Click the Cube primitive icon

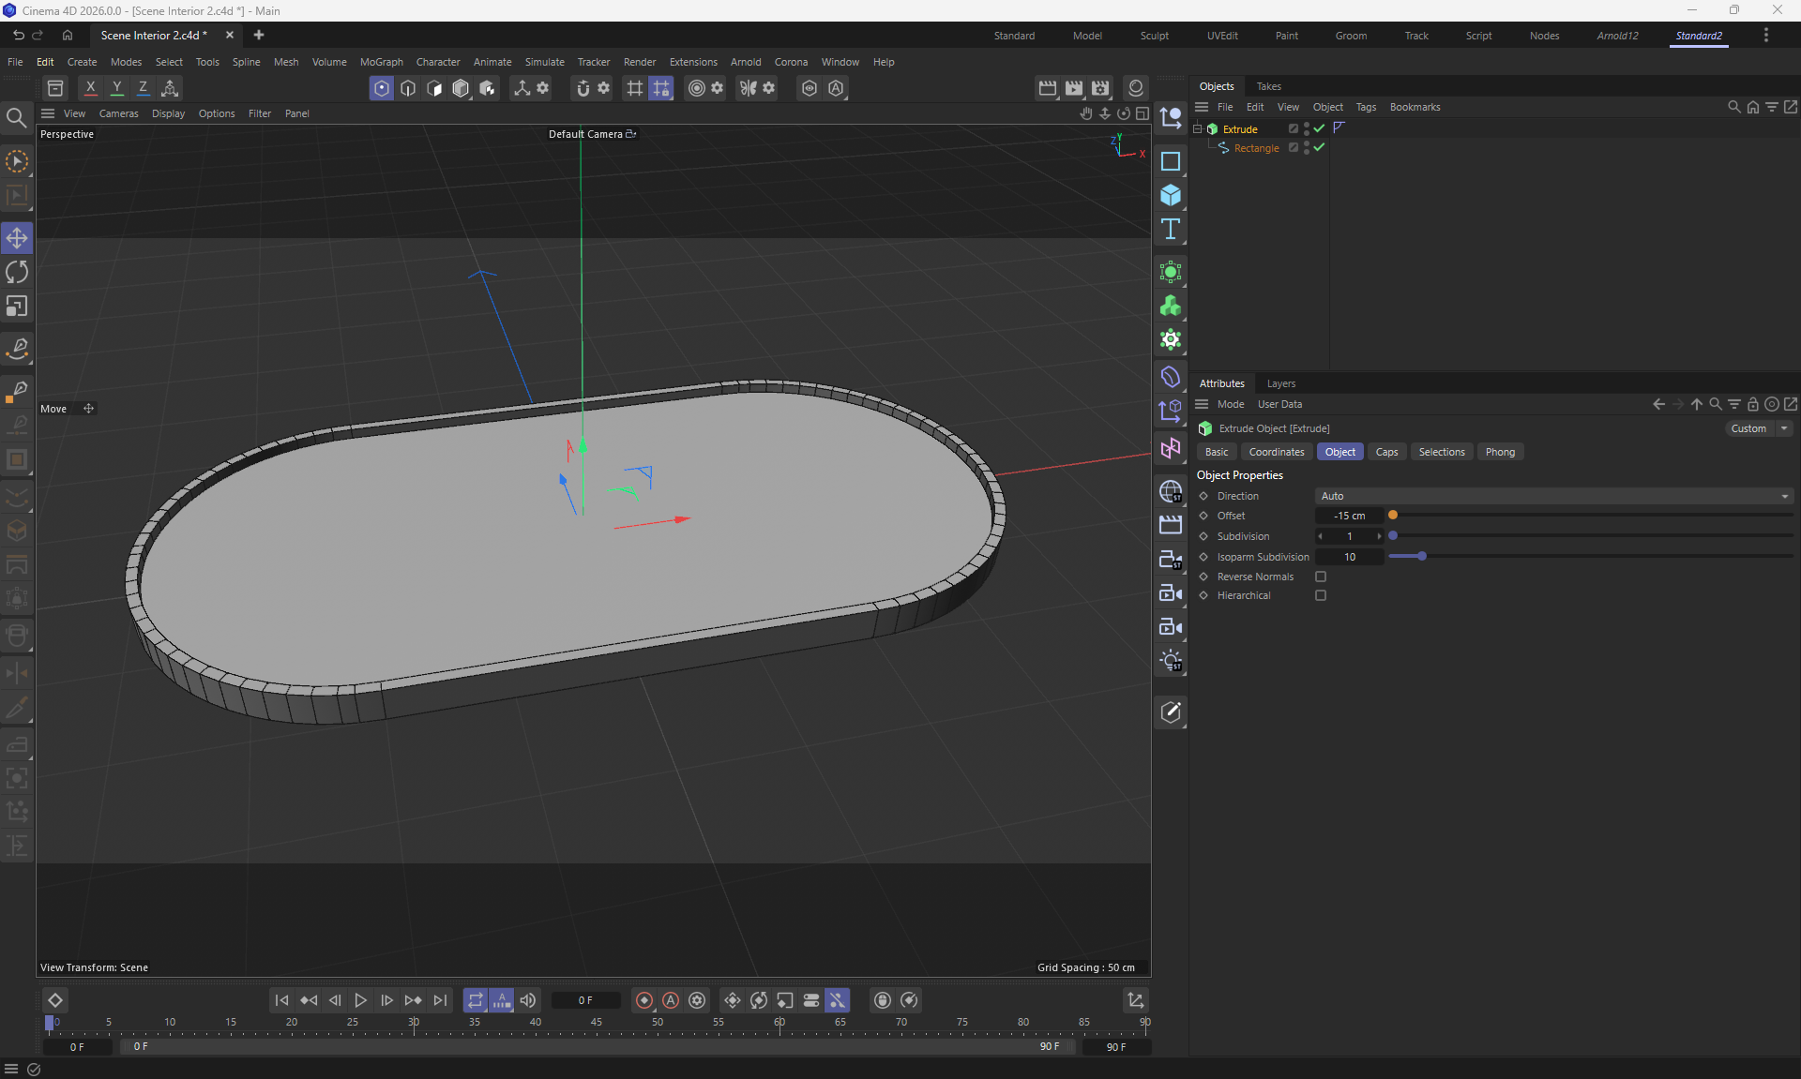[x=1170, y=195]
